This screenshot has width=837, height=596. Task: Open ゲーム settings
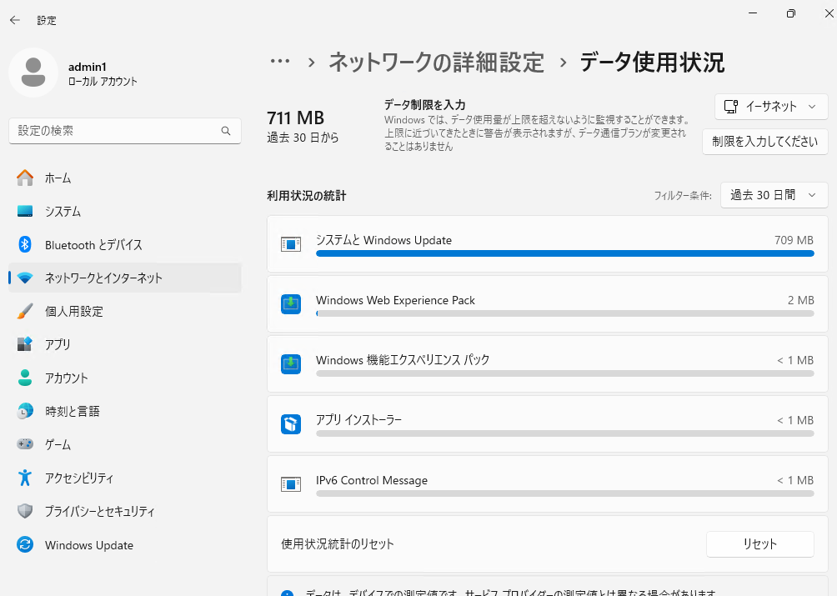coord(125,444)
